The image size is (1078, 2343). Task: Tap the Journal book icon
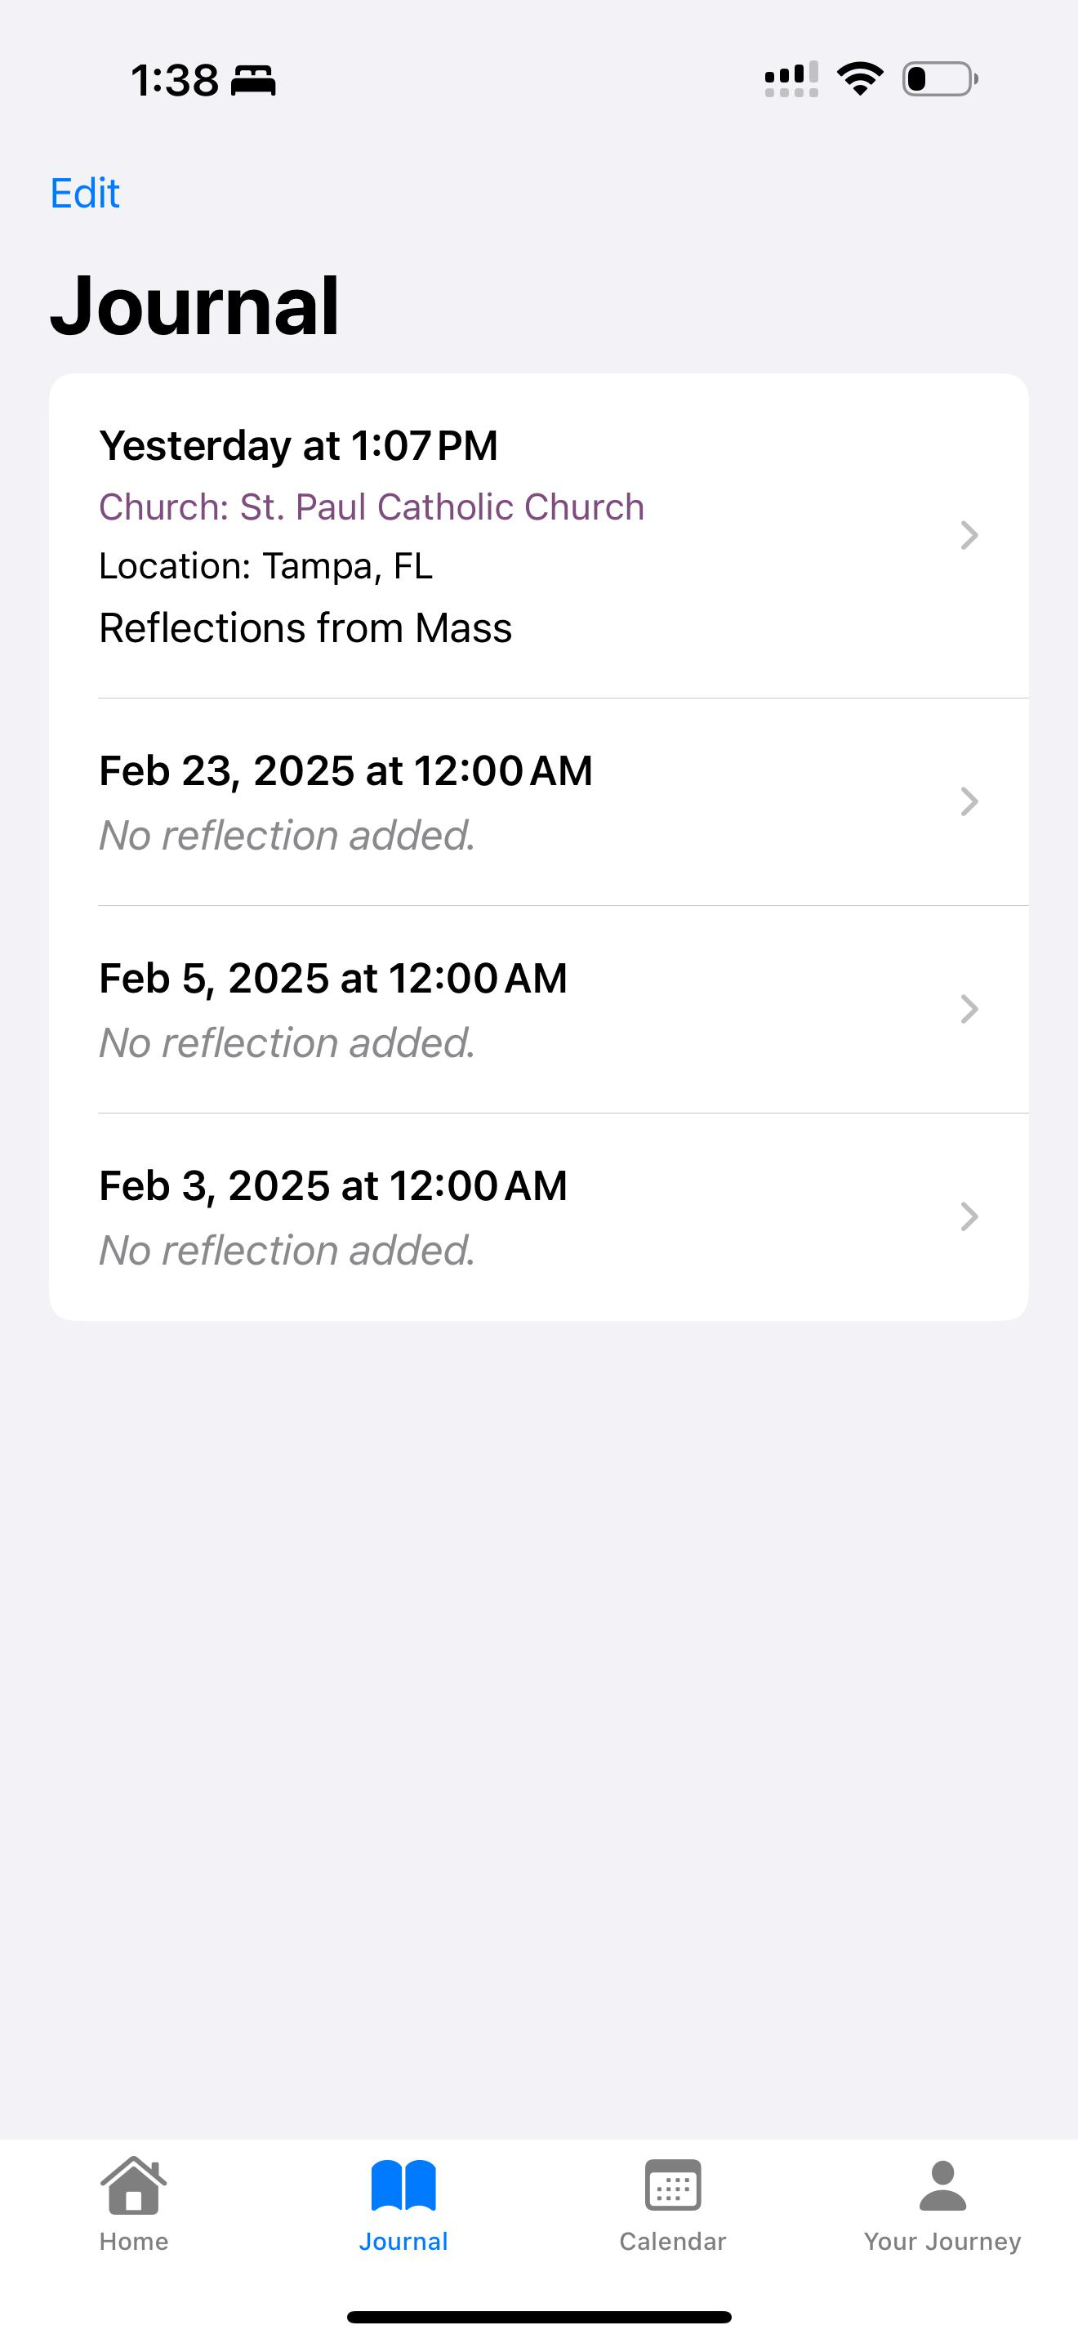coord(403,2185)
